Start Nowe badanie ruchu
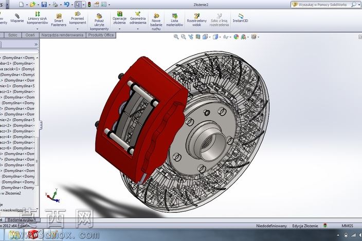The width and height of the screenshot is (362, 241). click(x=156, y=22)
